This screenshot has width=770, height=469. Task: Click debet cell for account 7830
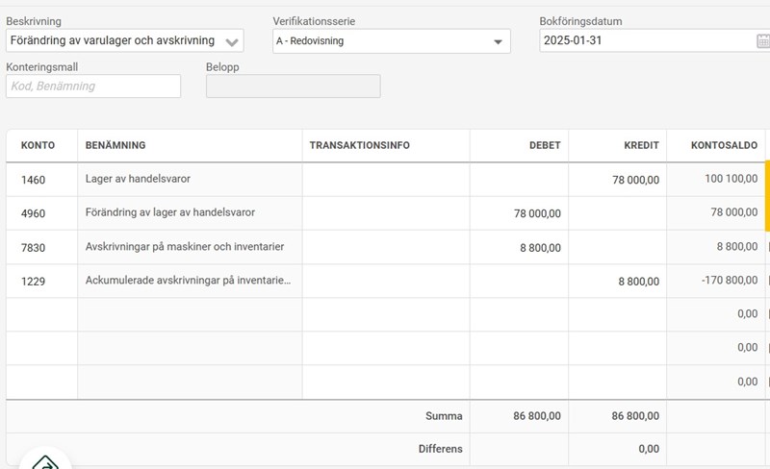coord(519,247)
